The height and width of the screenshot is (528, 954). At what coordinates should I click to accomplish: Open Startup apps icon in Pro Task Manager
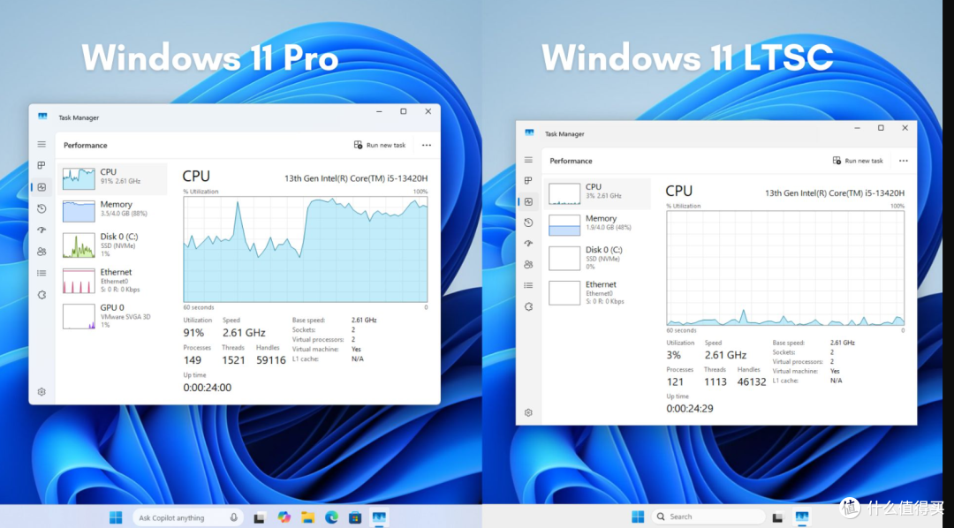coord(42,230)
